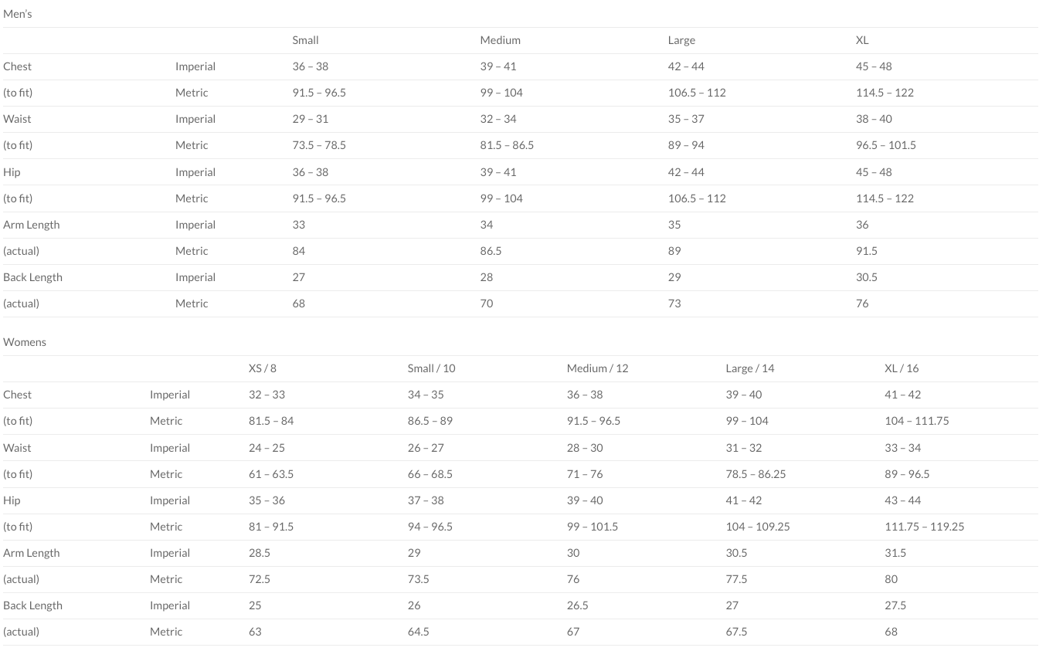Click women's Small metric back length 64.5
The image size is (1046, 651).
(x=418, y=632)
